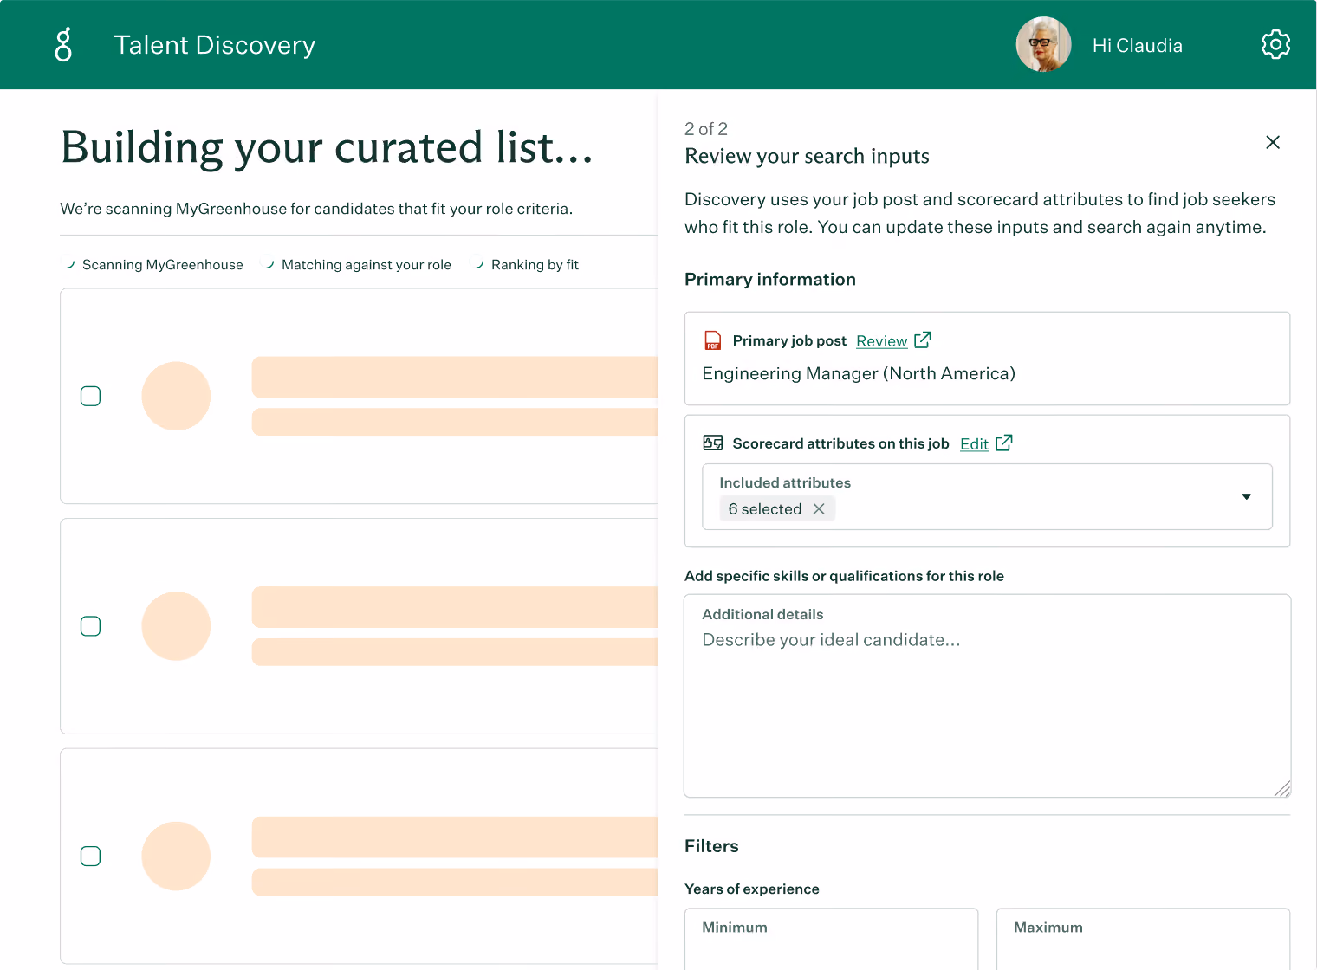Click the scorecard icon beside Scorecard attributes
The image size is (1317, 970).
click(x=713, y=443)
